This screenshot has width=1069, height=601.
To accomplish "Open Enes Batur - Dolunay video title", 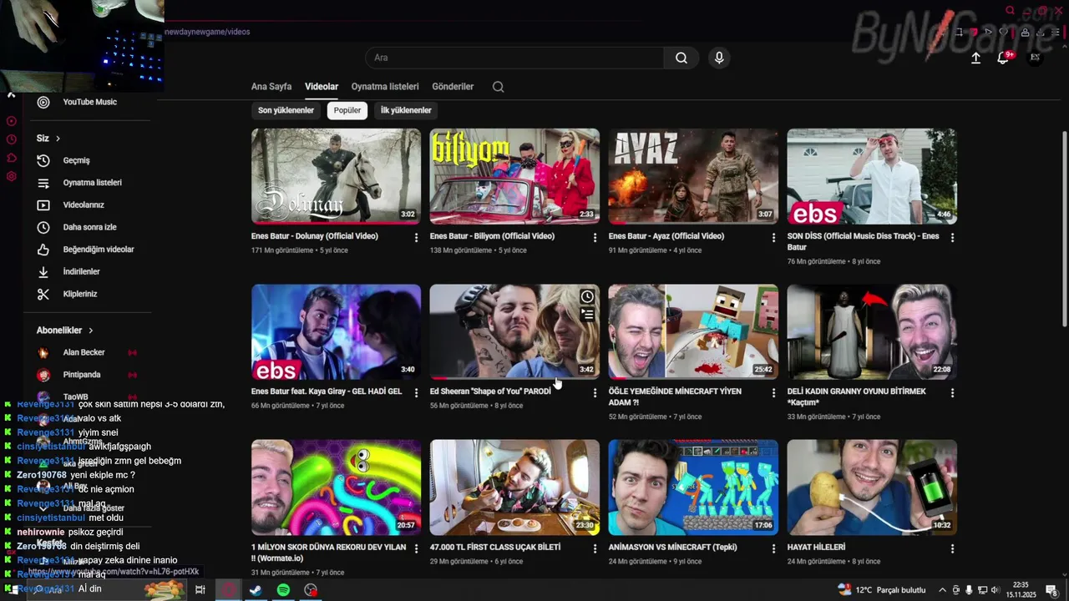I will point(315,236).
